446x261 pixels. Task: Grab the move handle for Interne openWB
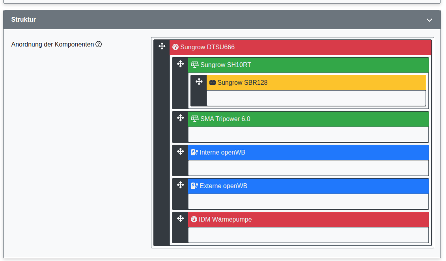(x=180, y=151)
